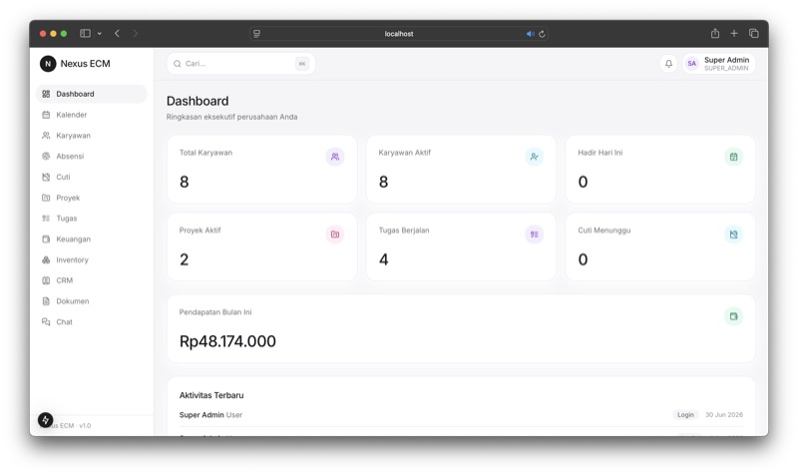This screenshot has height=475, width=798.
Task: Open a new Safari tab
Action: [x=734, y=34]
